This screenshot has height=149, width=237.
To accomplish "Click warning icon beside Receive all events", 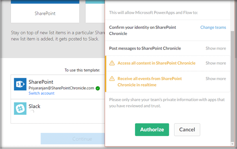I will [112, 79].
